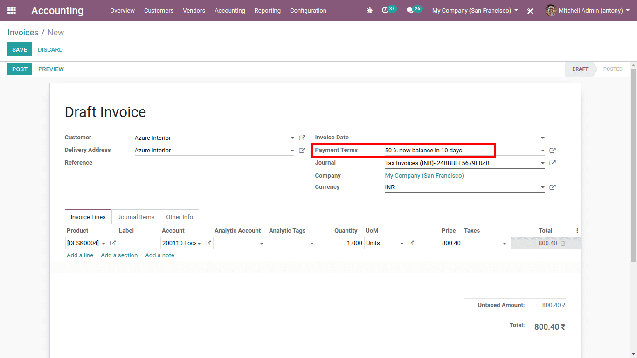Expand the Analytic Account dropdown
This screenshot has width=637, height=358.
pyautogui.click(x=262, y=243)
